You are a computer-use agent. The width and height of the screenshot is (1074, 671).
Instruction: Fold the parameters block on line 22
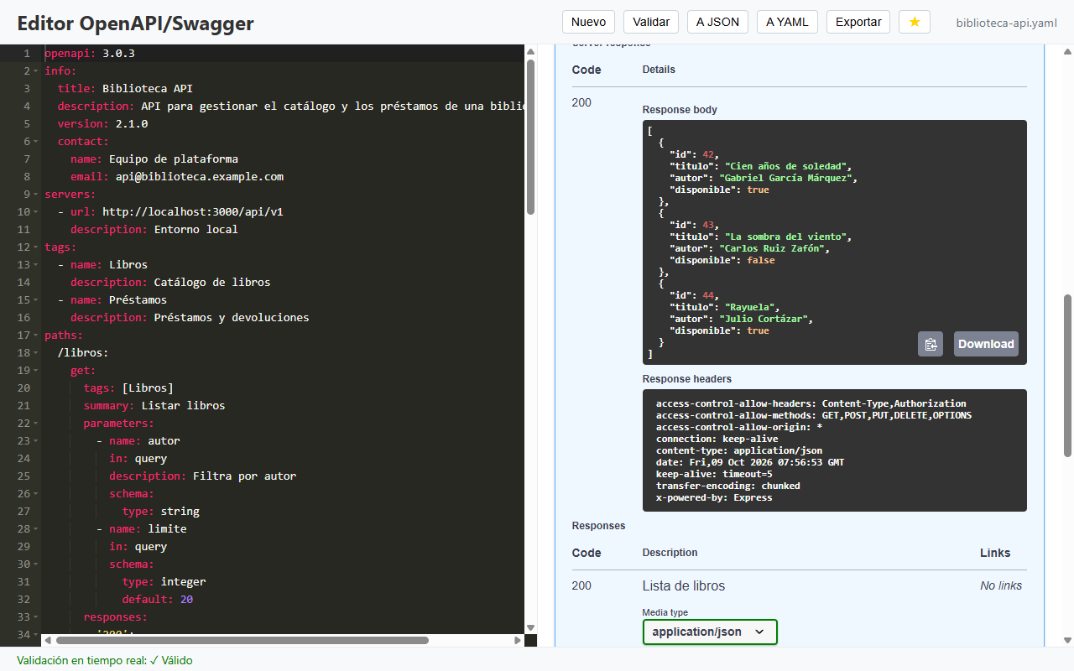coord(35,424)
